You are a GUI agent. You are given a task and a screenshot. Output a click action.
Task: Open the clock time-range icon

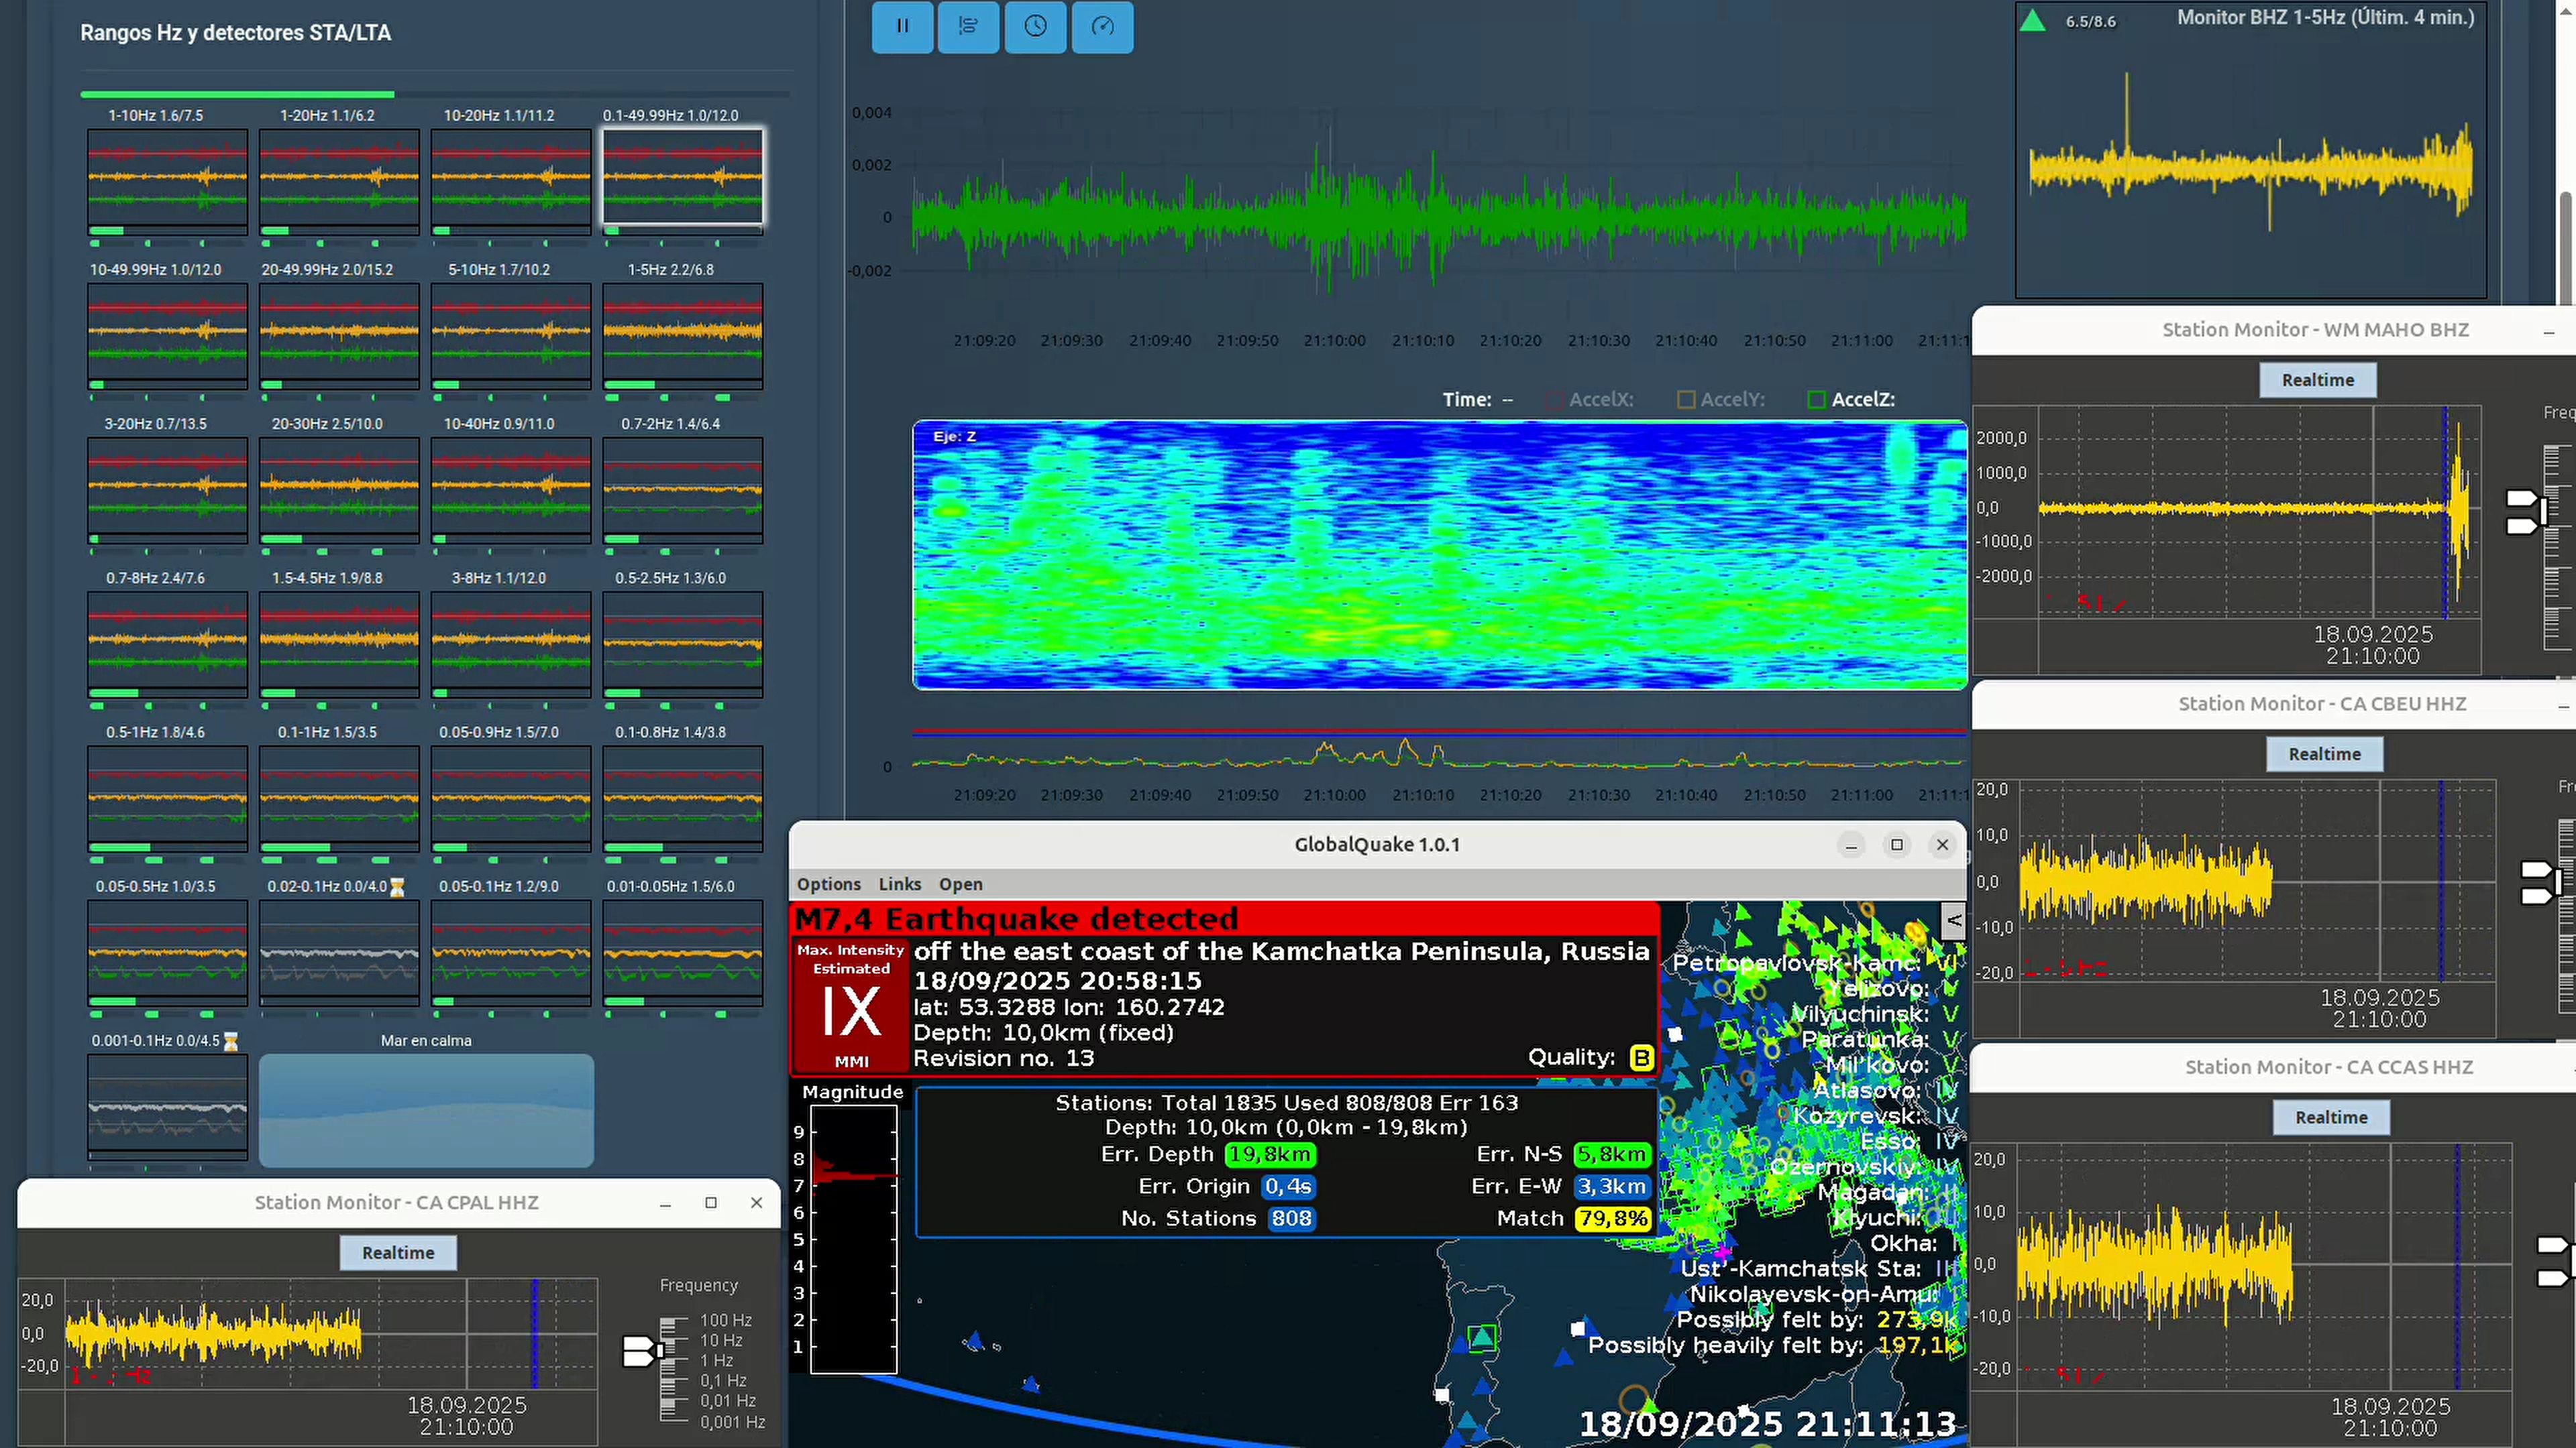click(1035, 26)
